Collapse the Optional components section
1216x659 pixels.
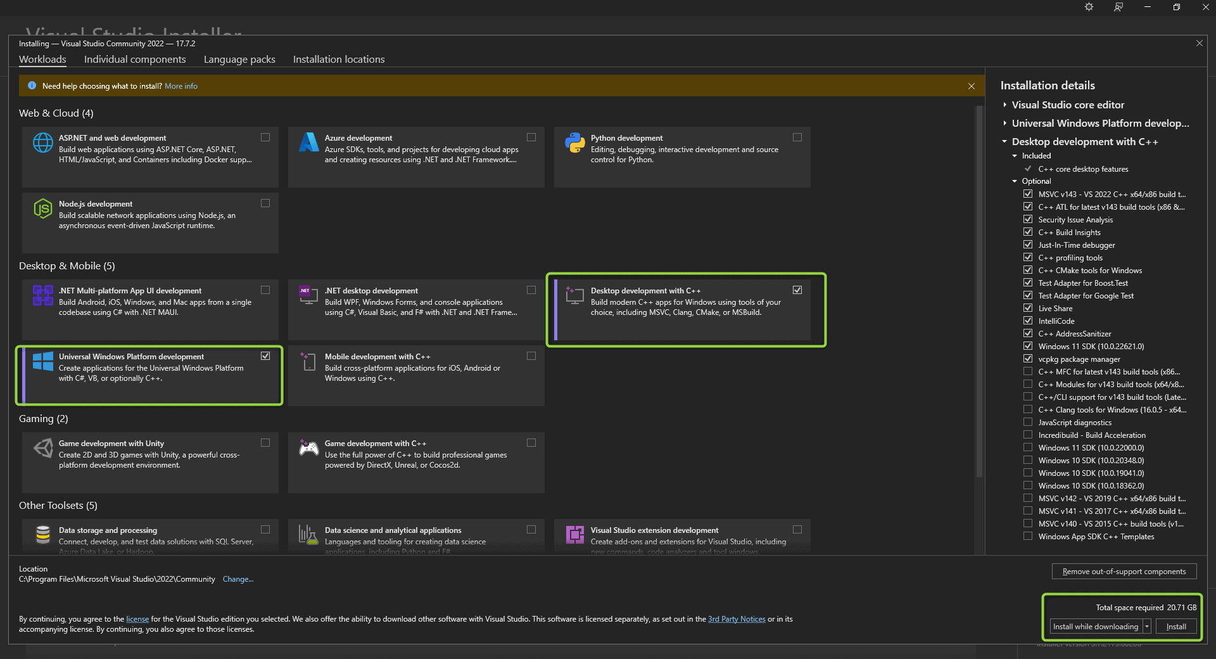tap(1015, 181)
